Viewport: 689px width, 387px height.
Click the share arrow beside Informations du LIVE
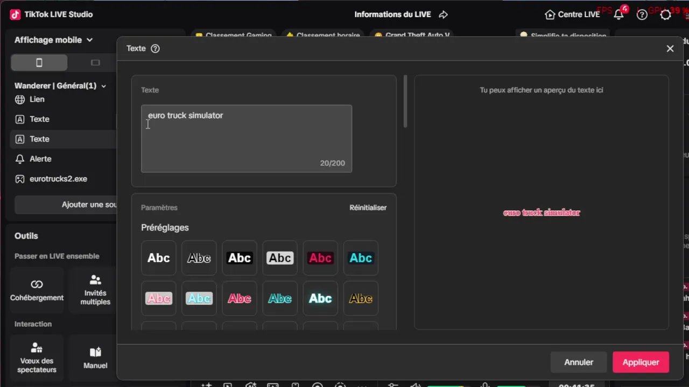click(x=443, y=15)
